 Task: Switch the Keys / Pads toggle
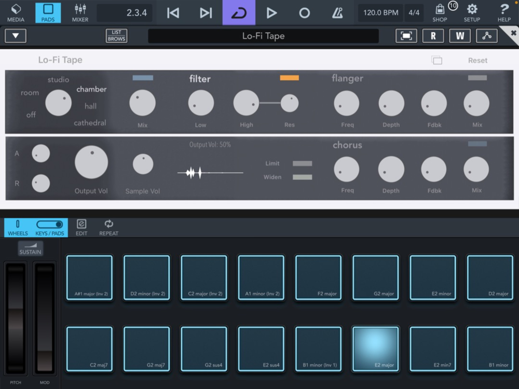click(50, 228)
